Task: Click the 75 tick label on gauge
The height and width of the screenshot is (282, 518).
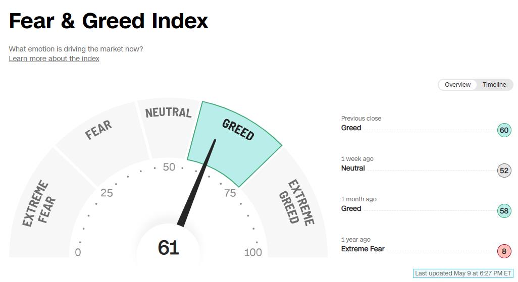Action: coord(230,193)
